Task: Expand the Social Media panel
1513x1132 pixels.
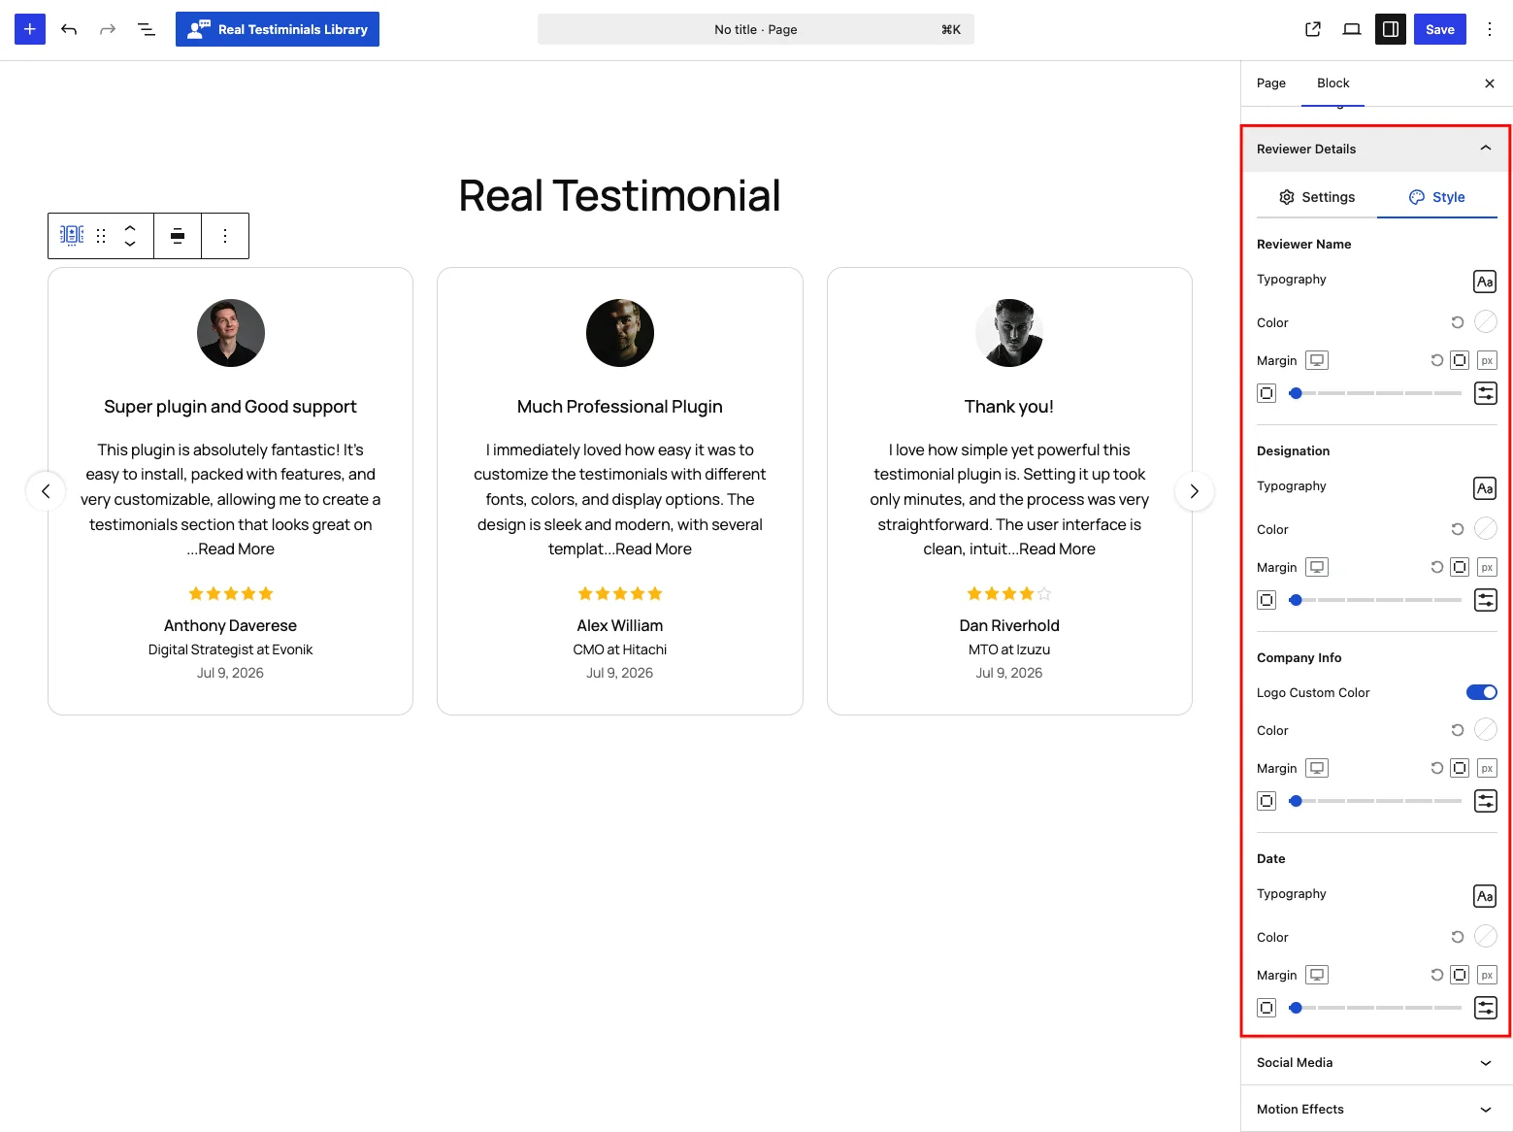Action: tap(1376, 1062)
